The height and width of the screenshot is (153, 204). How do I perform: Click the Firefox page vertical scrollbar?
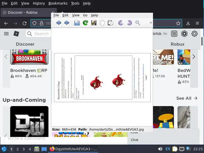point(202,41)
